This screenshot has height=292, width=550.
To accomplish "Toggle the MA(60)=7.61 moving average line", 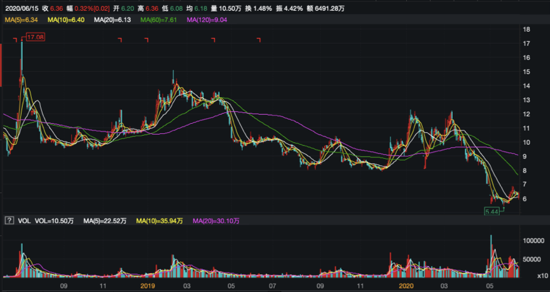I will click(160, 20).
